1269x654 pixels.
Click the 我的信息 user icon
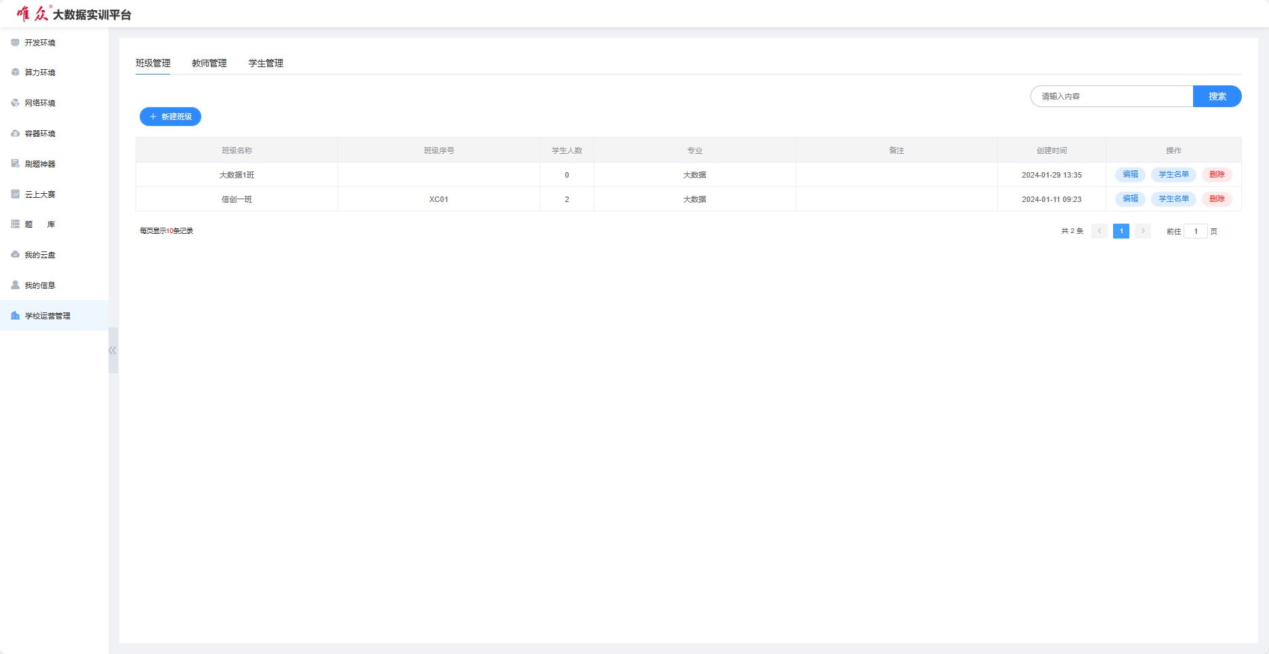(x=15, y=285)
